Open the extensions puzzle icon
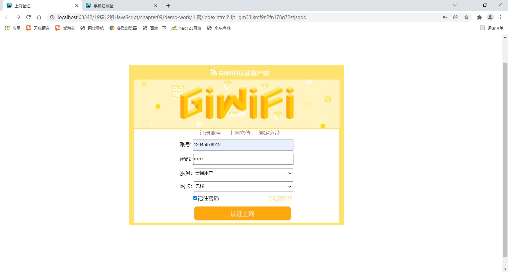508x272 pixels. [x=479, y=17]
